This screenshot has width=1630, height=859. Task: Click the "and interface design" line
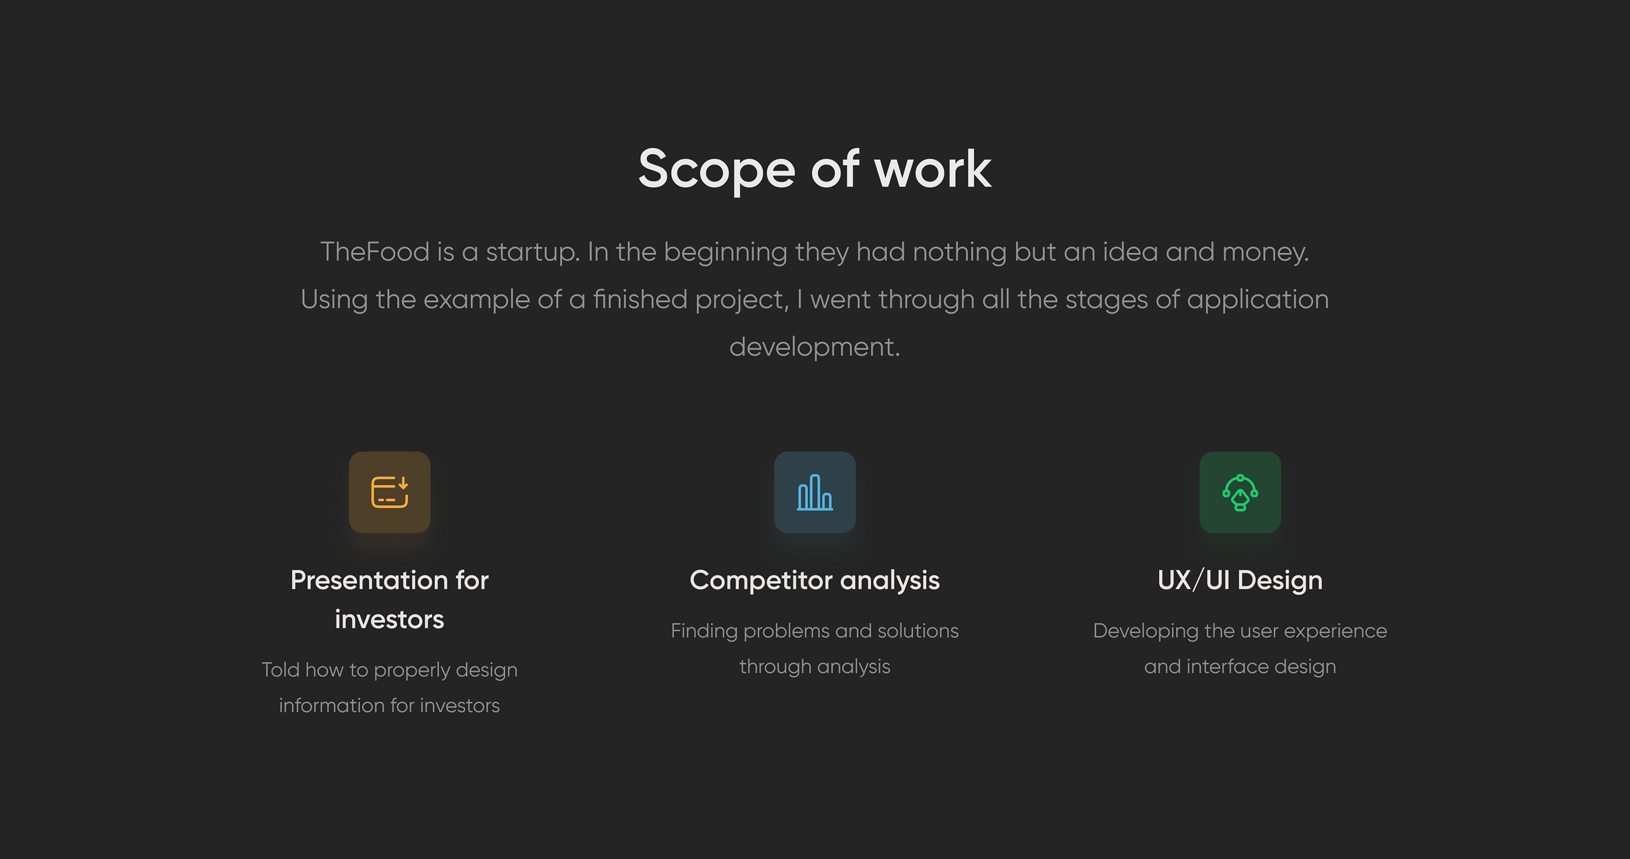click(1239, 666)
